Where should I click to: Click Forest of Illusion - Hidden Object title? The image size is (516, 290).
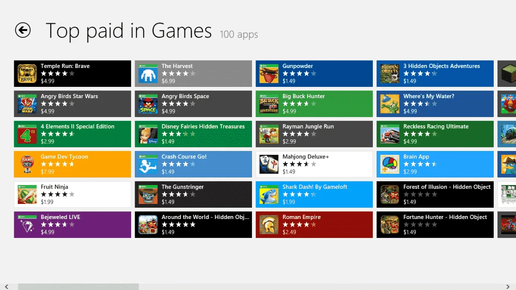click(x=447, y=187)
